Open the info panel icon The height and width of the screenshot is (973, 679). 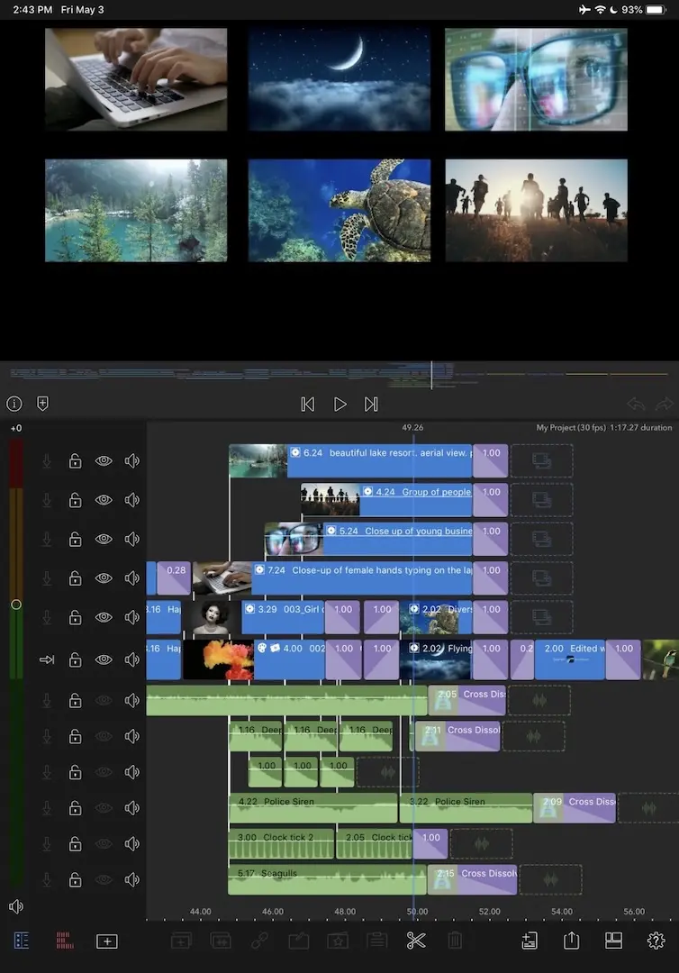click(x=14, y=404)
